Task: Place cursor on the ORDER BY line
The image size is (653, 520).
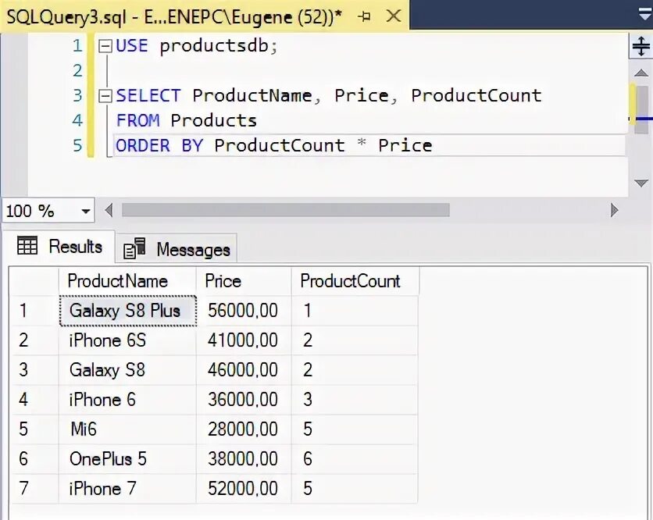Action: [x=274, y=146]
